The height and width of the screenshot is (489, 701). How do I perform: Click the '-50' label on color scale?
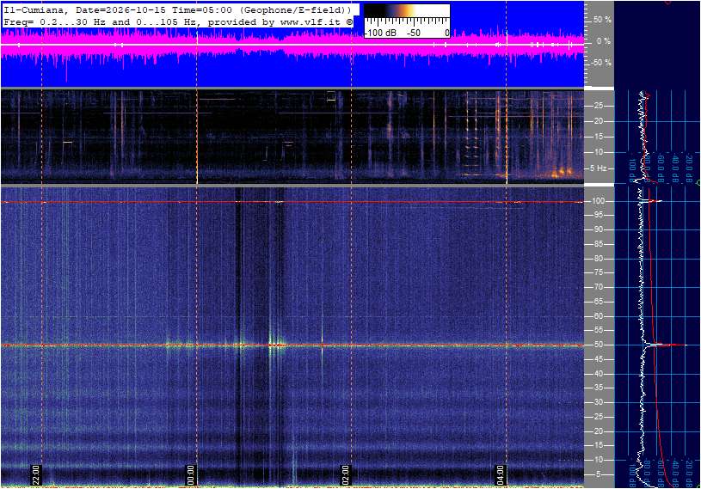[414, 33]
